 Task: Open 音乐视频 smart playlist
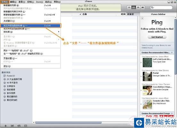tap(9, 93)
